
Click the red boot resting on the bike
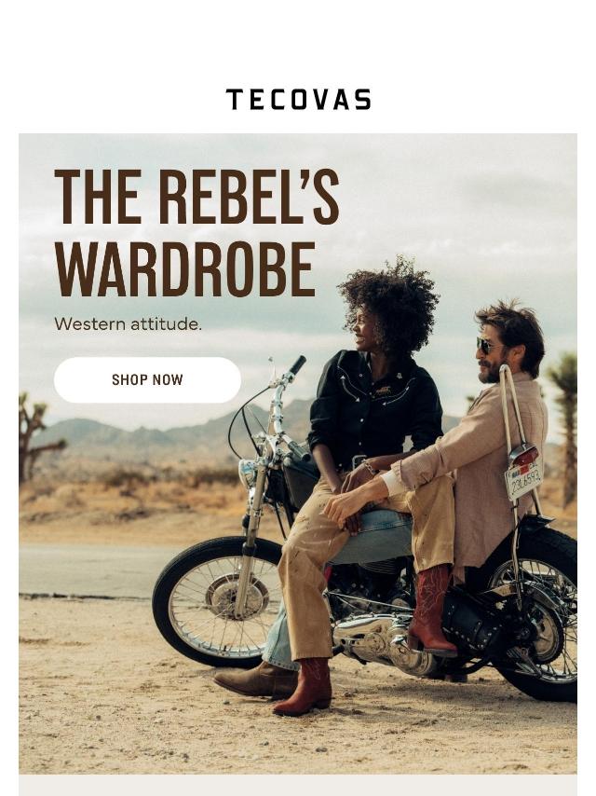pos(431,611)
